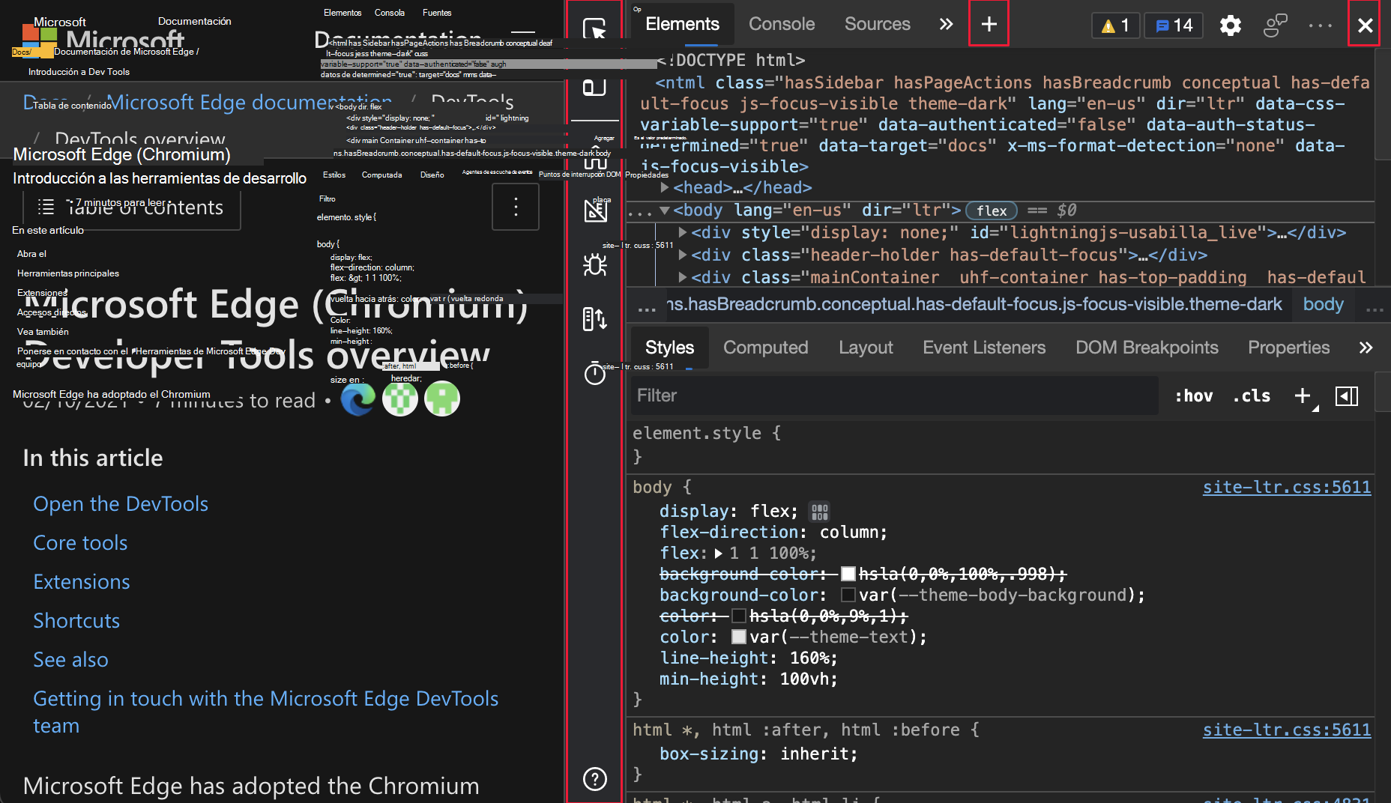
Task: Open the Getting in touch with team link
Action: 266,712
